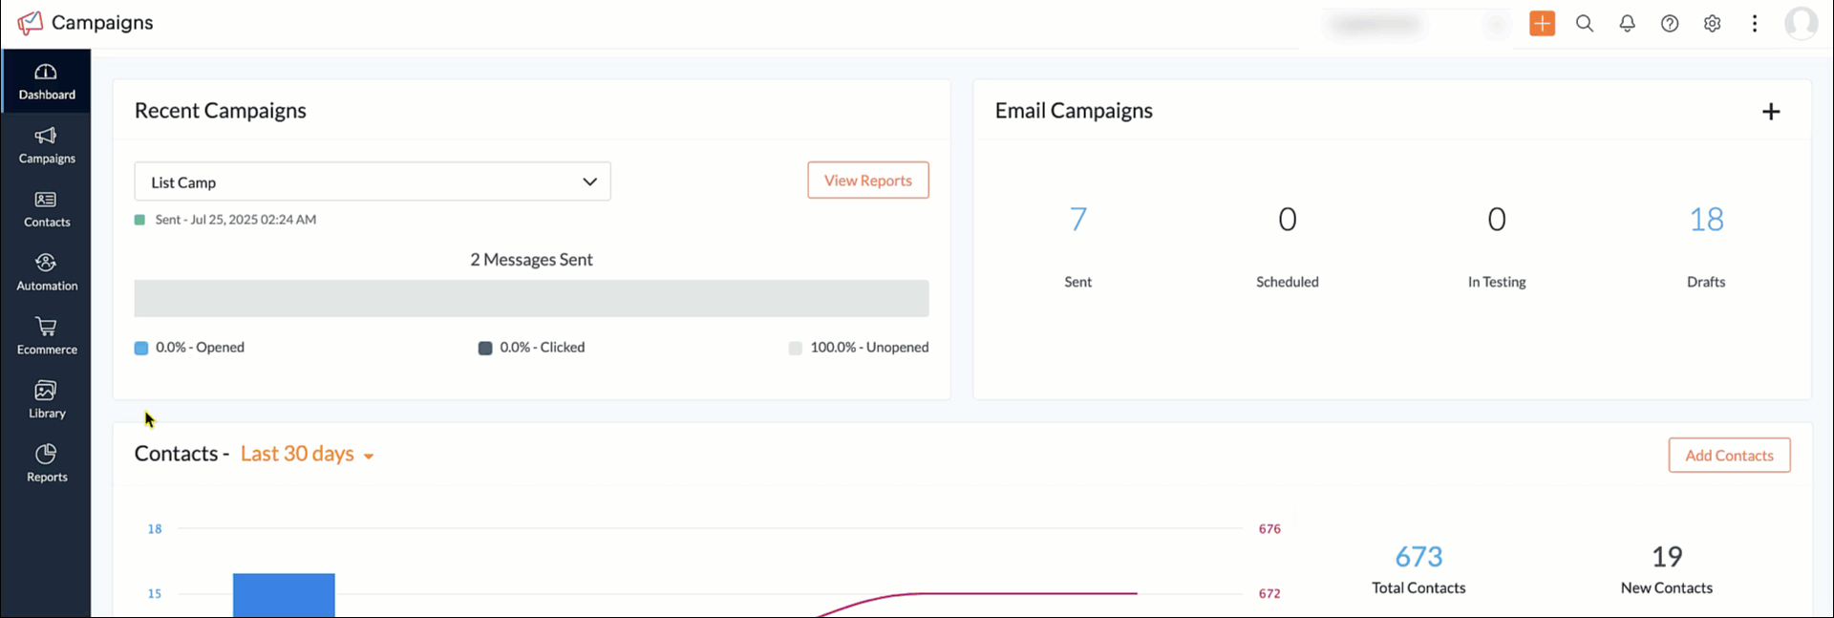
Task: Click the Campaigns megaphone logo
Action: [31, 23]
